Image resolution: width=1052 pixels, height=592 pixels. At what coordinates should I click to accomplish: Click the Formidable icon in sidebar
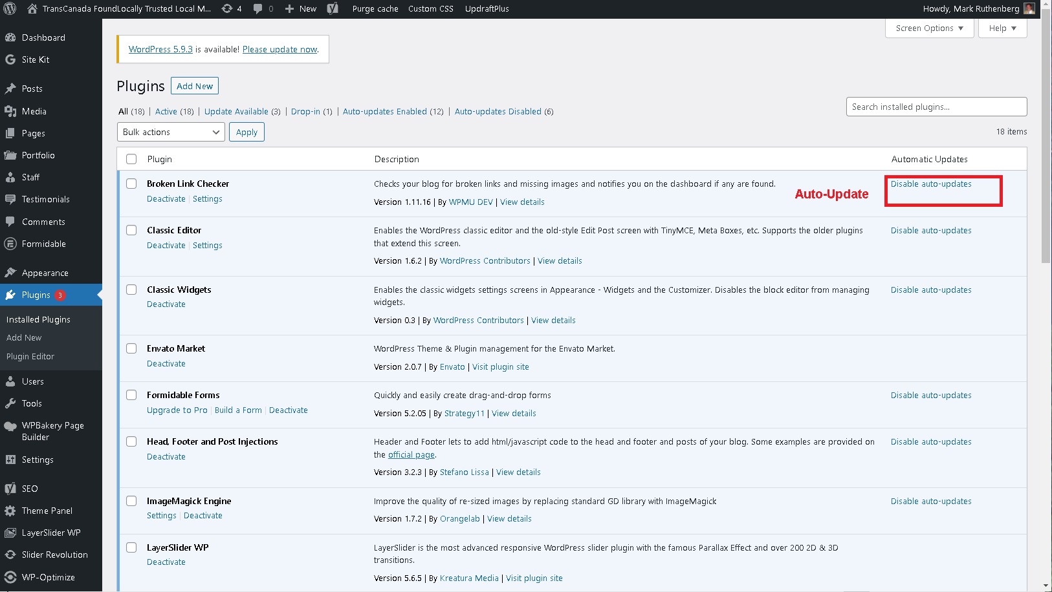pos(10,244)
